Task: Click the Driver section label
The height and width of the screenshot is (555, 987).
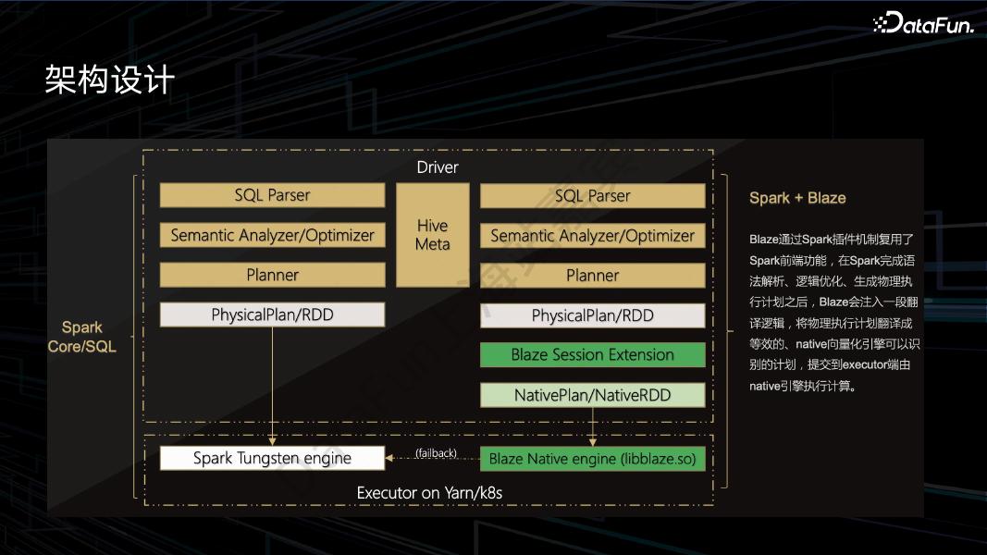Action: (437, 167)
